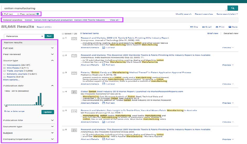
Task: Open Full text icon under result 1
Action: click(104, 47)
